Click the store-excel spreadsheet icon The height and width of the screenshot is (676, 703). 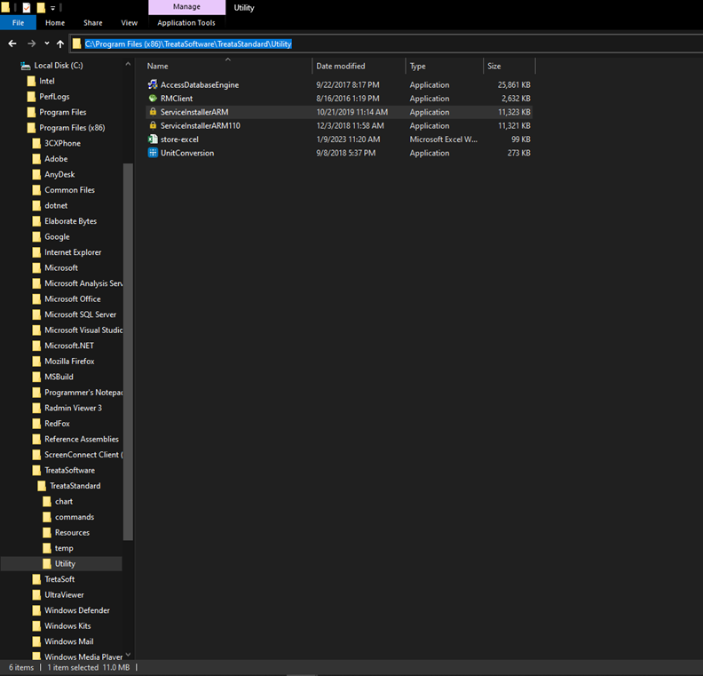point(153,139)
